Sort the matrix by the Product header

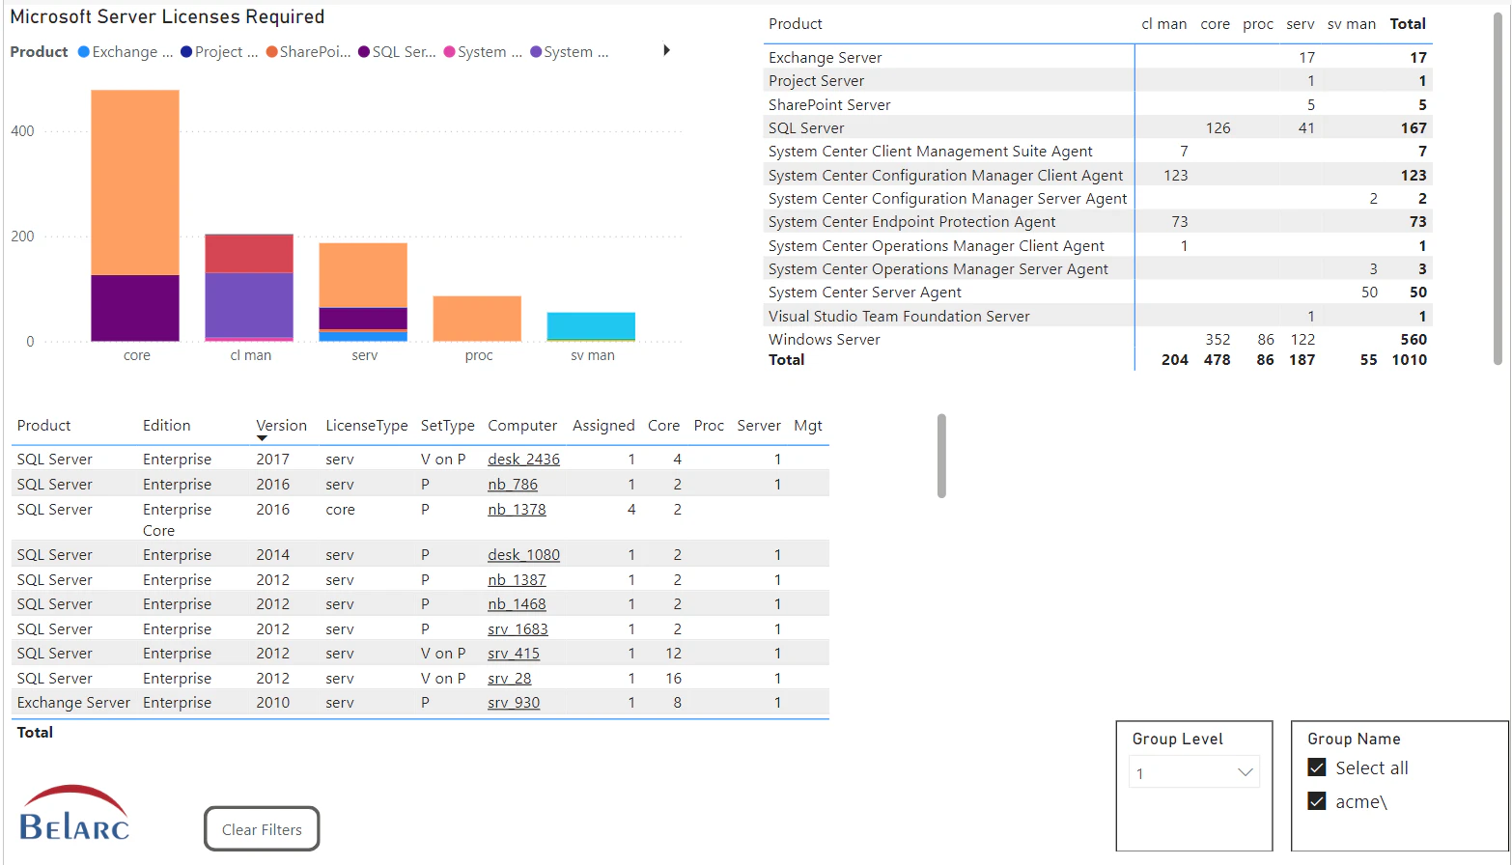click(x=794, y=23)
